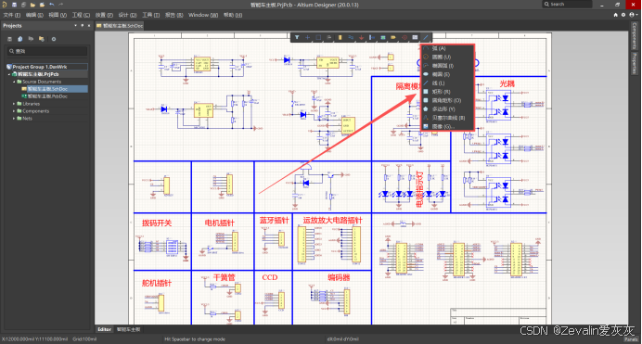Click the green sheet symbol icon
The width and height of the screenshot is (642, 344).
pyautogui.click(x=383, y=38)
